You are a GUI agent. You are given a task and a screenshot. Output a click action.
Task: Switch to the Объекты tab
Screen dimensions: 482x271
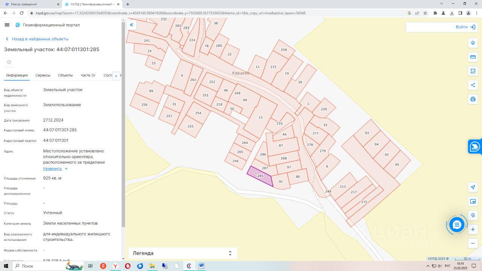click(65, 75)
